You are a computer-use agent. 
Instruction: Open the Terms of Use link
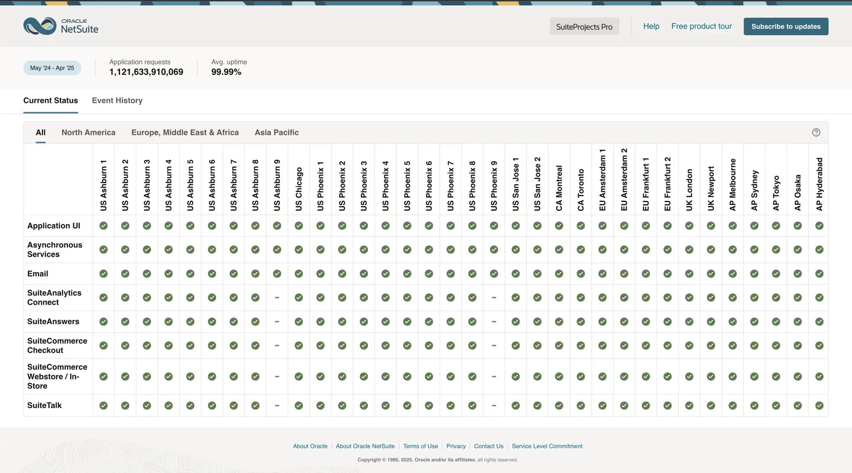(420, 446)
